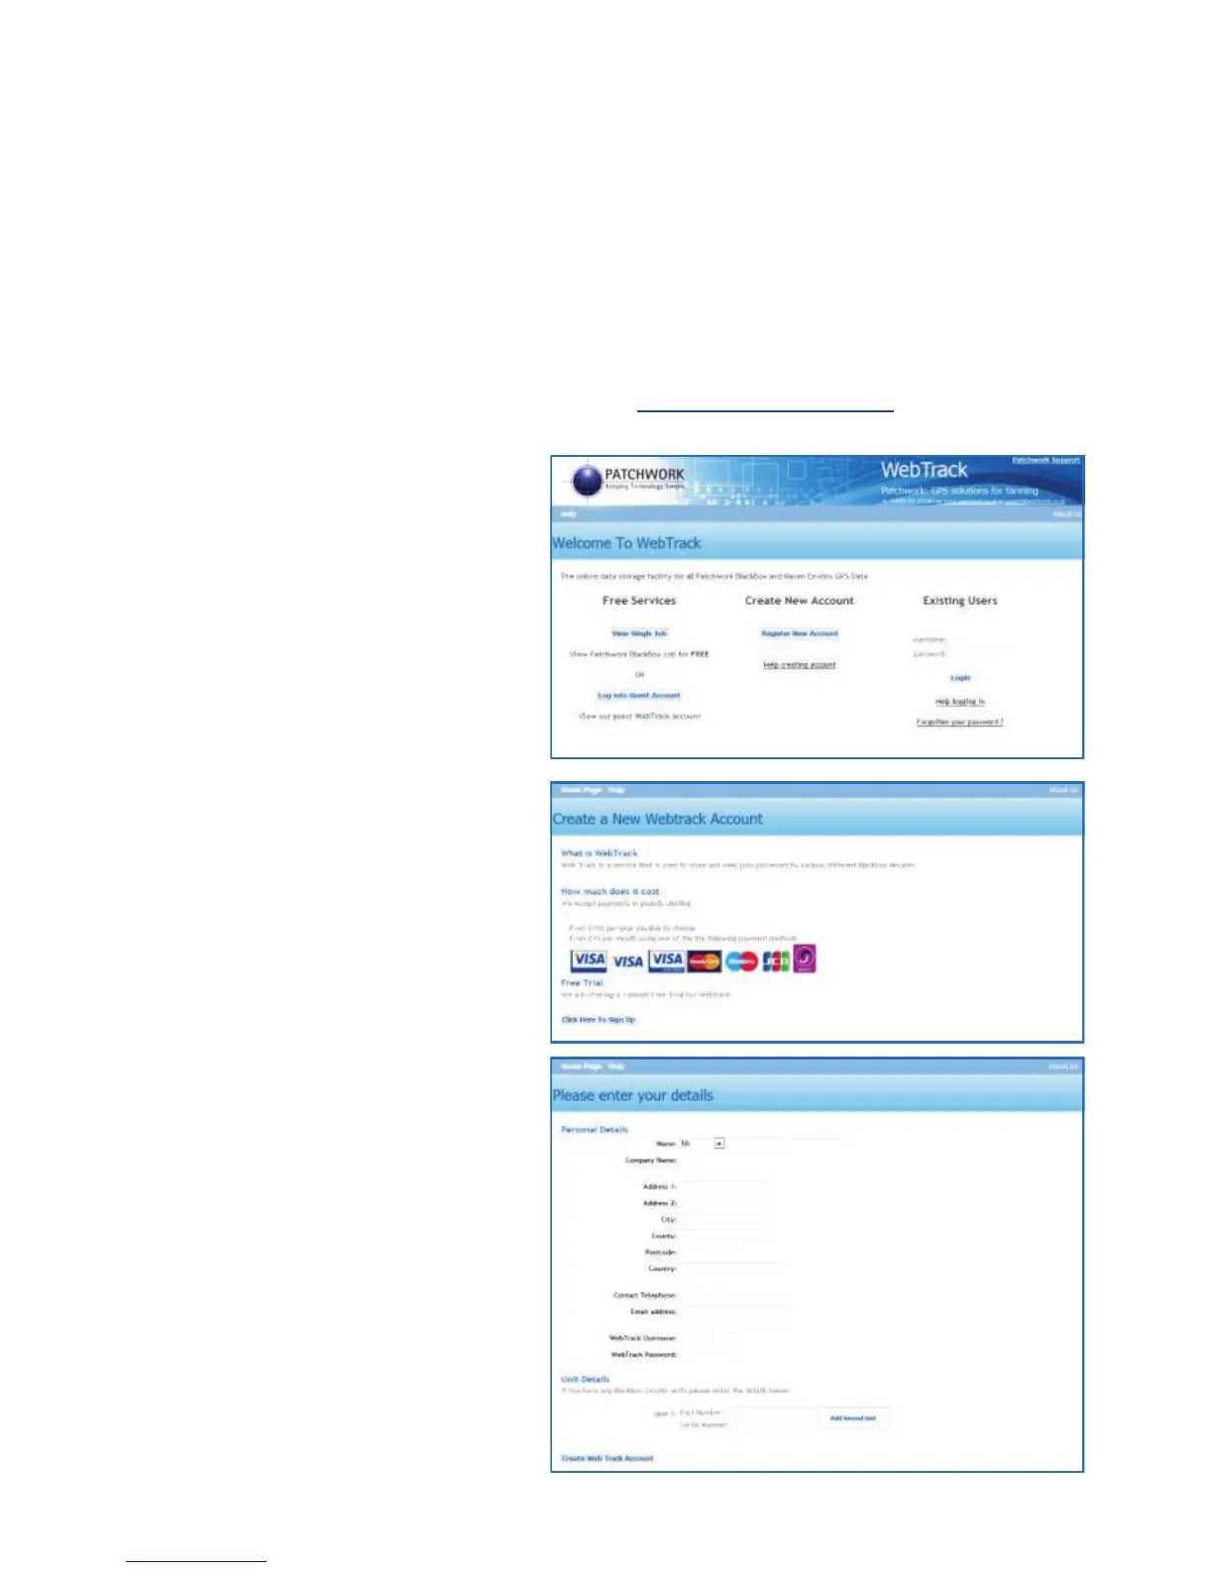1213x1570 pixels.
Task: Click the View Single Job button
Action: [639, 633]
